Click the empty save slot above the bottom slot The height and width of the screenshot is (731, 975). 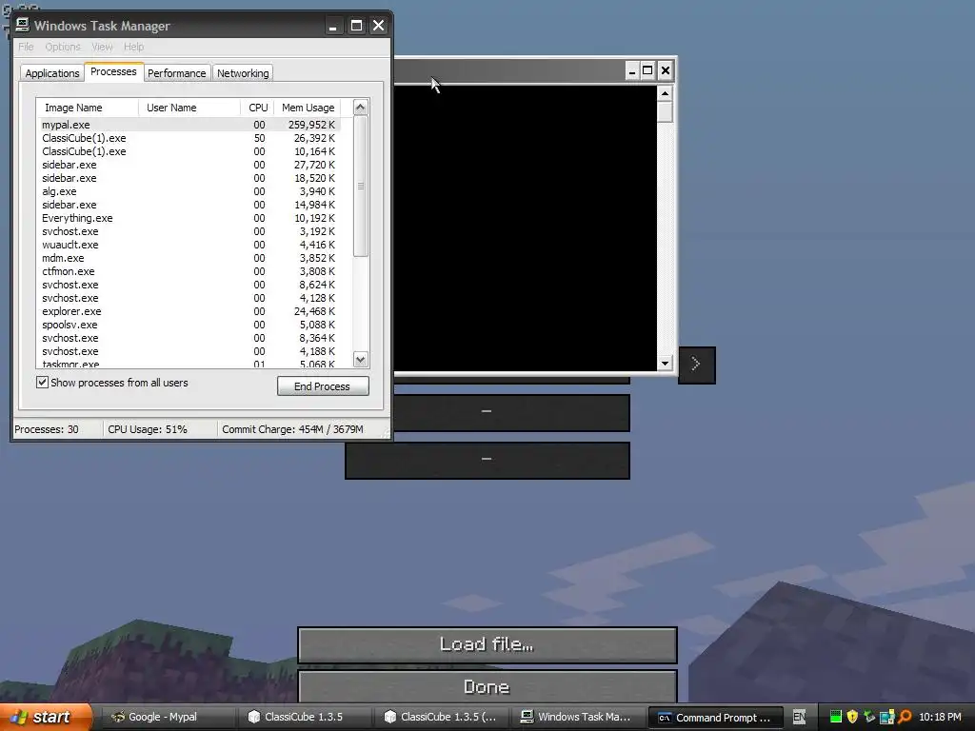pyautogui.click(x=511, y=412)
